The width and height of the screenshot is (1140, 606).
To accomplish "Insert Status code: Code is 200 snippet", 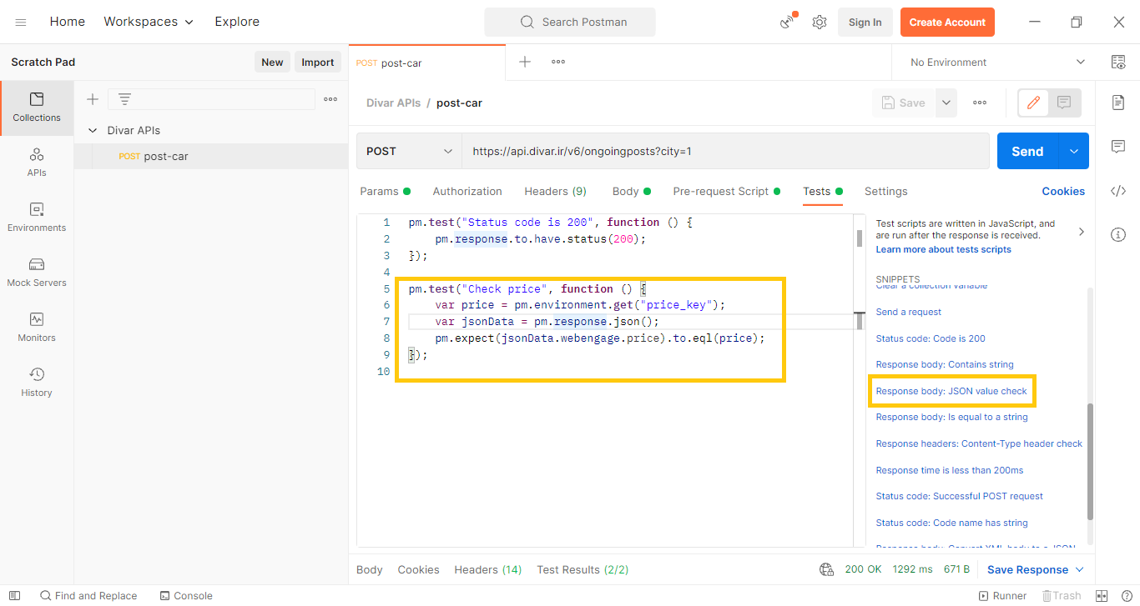I will click(x=931, y=338).
